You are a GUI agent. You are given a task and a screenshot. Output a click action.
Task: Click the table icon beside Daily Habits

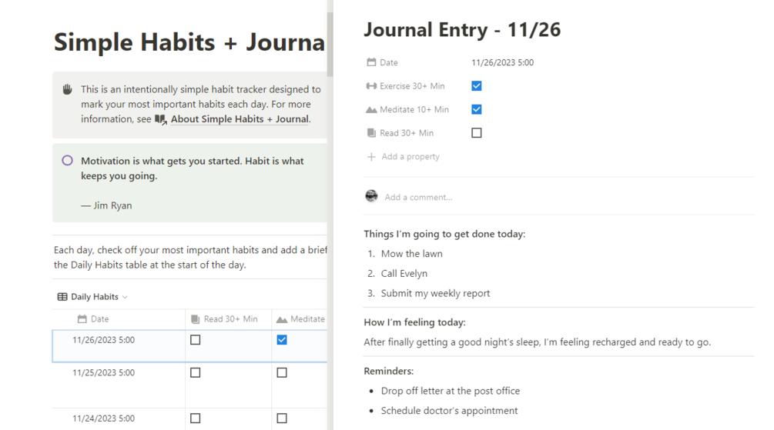(x=62, y=297)
